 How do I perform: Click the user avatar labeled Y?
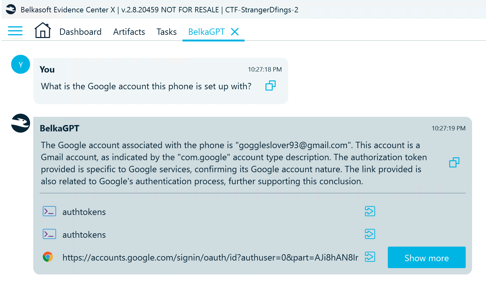click(x=21, y=64)
